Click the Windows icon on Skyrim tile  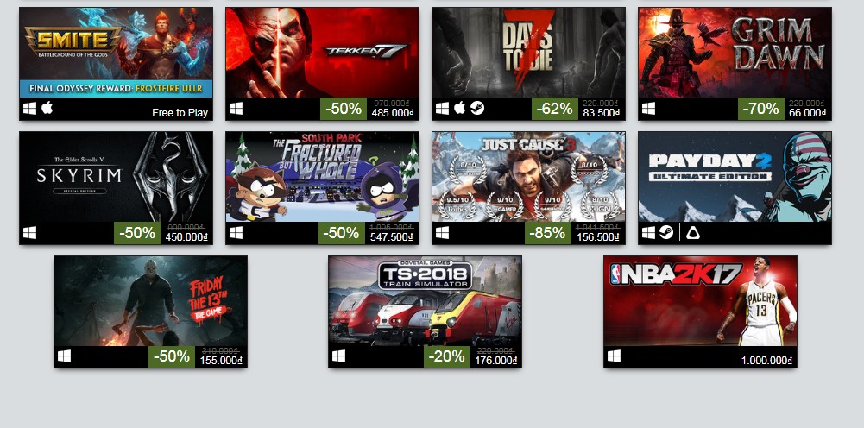[x=29, y=233]
